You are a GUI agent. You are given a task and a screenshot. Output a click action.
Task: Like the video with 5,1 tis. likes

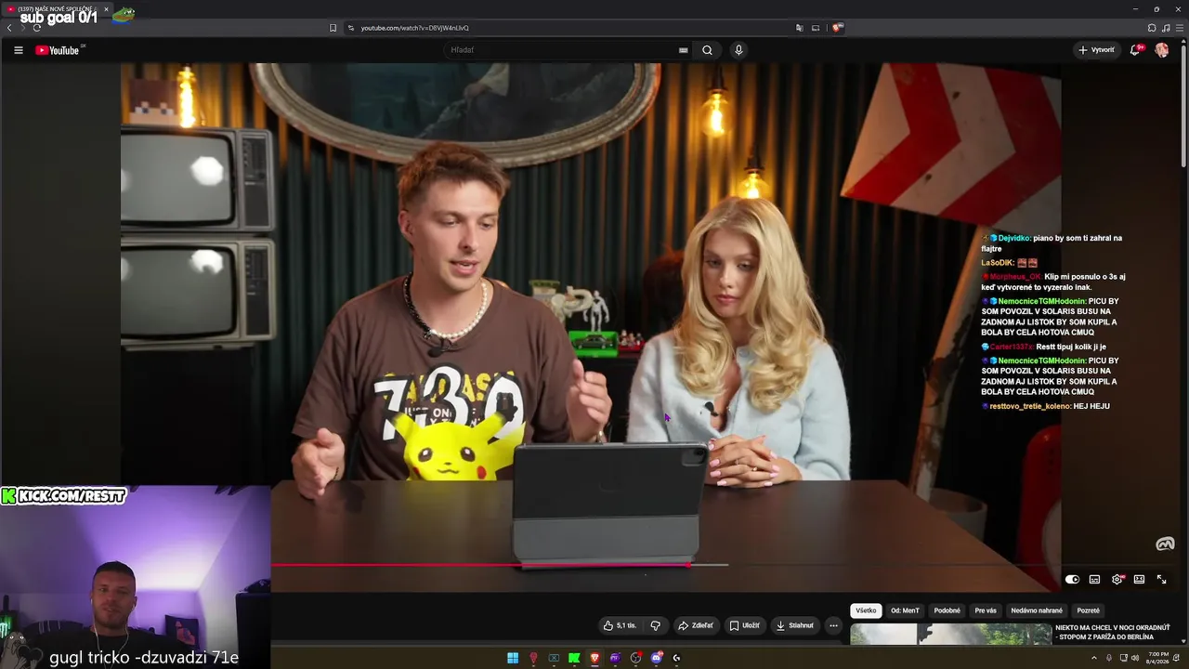click(620, 625)
